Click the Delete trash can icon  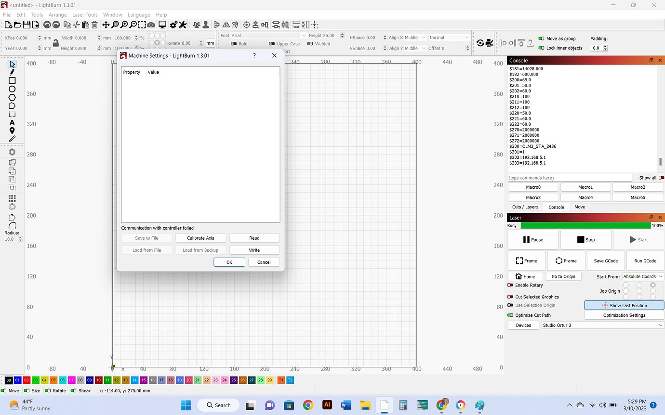(x=94, y=25)
